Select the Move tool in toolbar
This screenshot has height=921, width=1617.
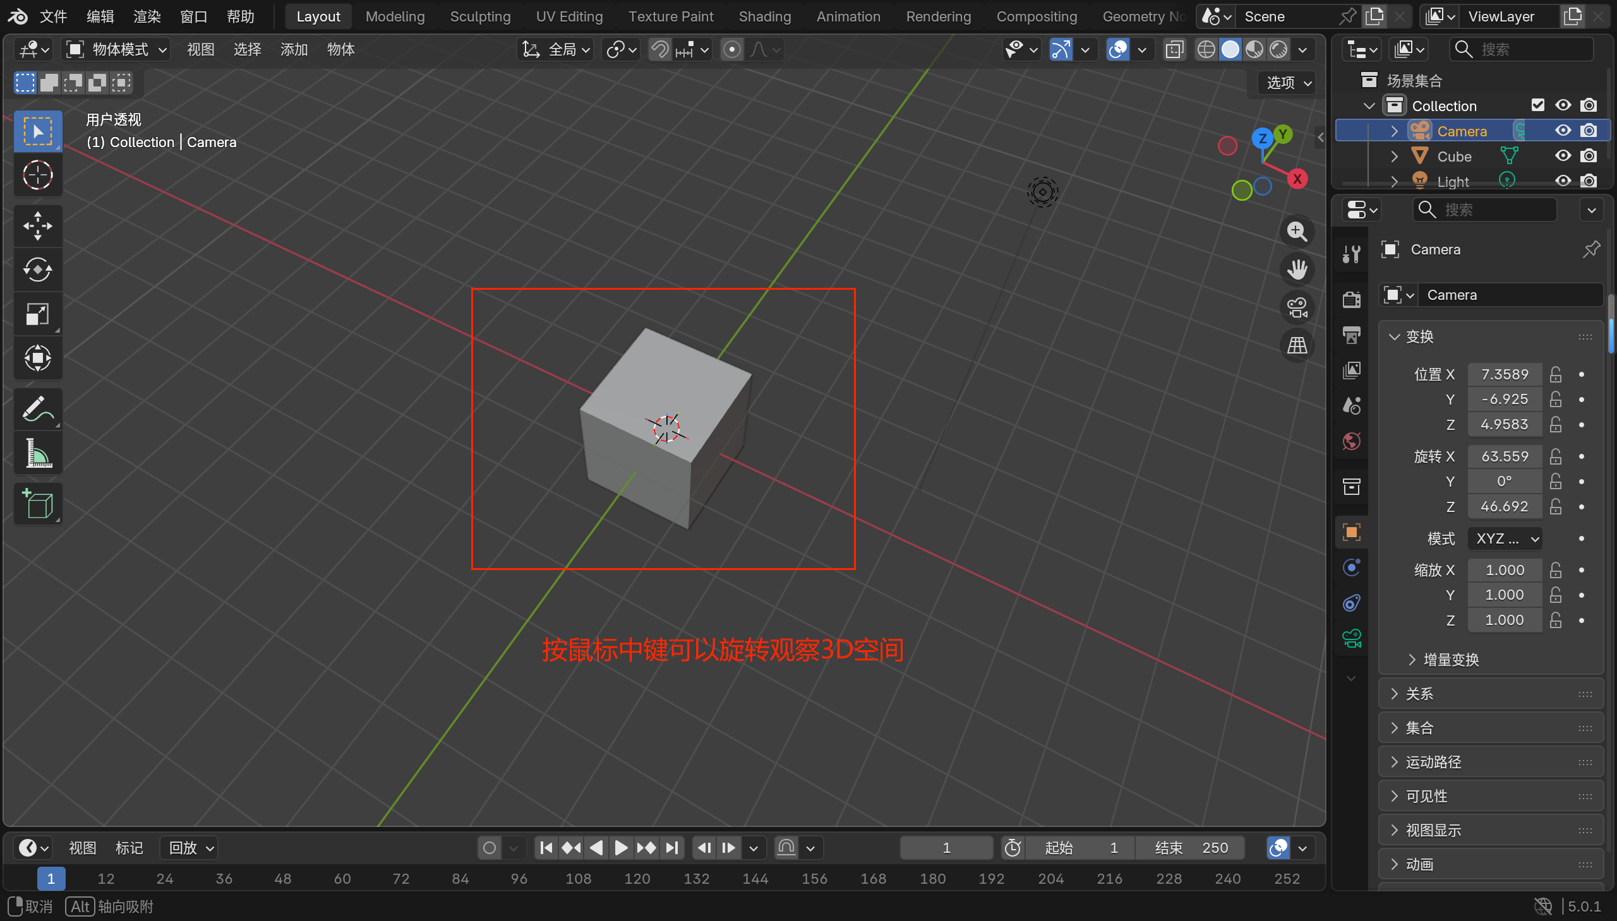(37, 226)
